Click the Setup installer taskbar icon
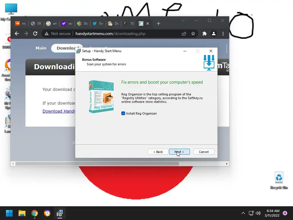293x220 pixels. [60, 213]
